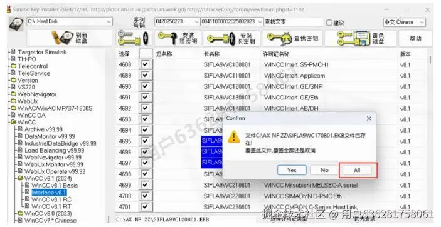Click the 安装长密钥 install long key button
This screenshot has height=227, width=441.
click(x=231, y=38)
